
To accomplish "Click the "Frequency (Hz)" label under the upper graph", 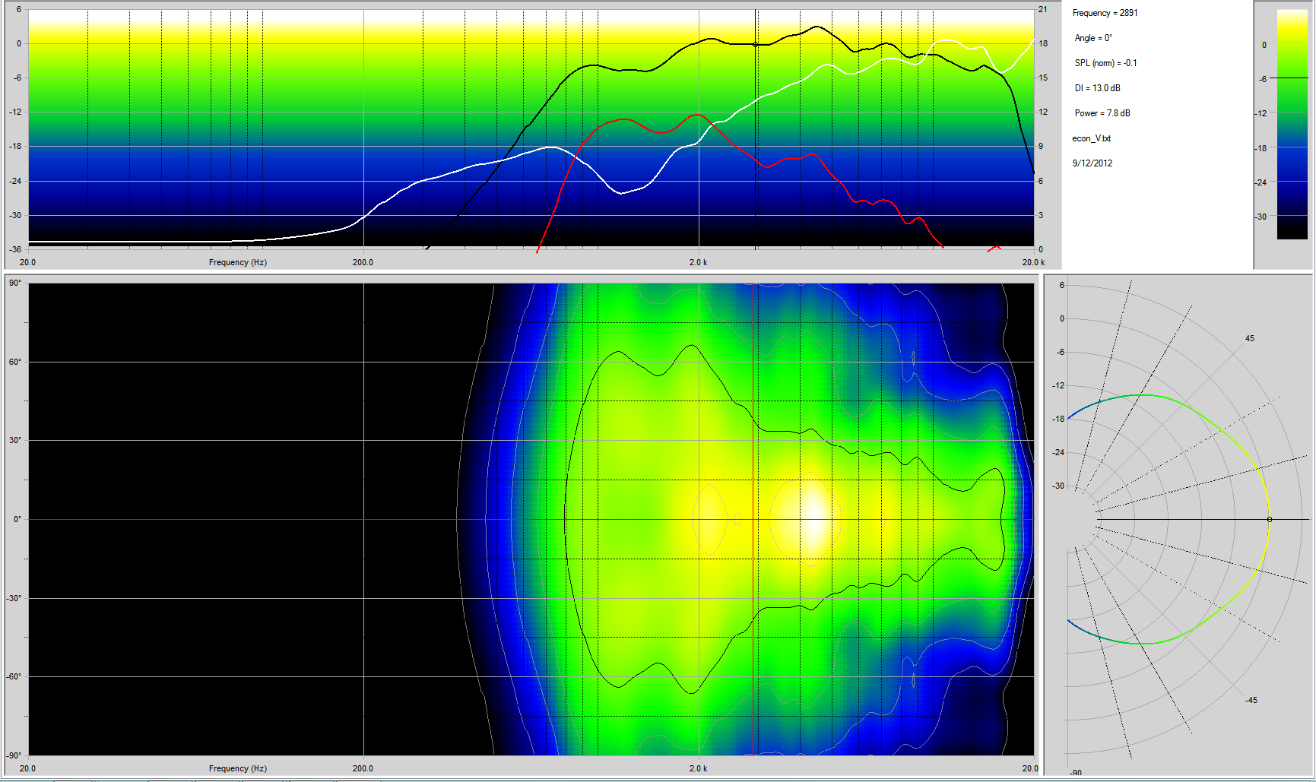I will click(238, 262).
